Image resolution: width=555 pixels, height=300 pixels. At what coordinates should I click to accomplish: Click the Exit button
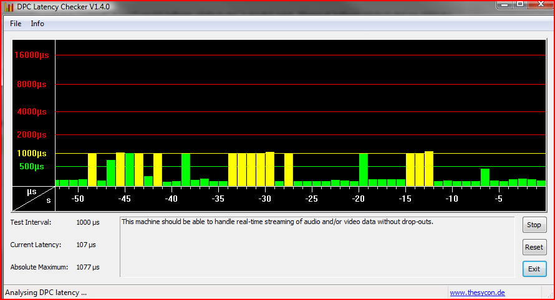point(534,269)
